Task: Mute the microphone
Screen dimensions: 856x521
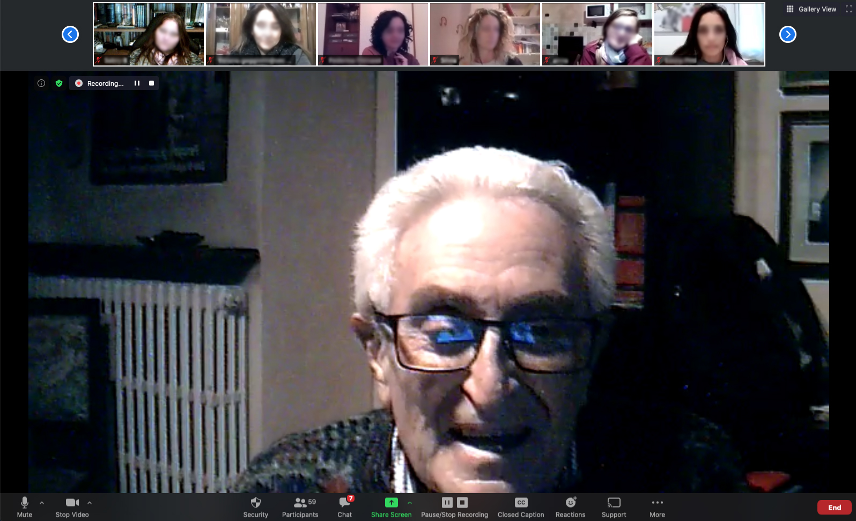Action: click(24, 507)
